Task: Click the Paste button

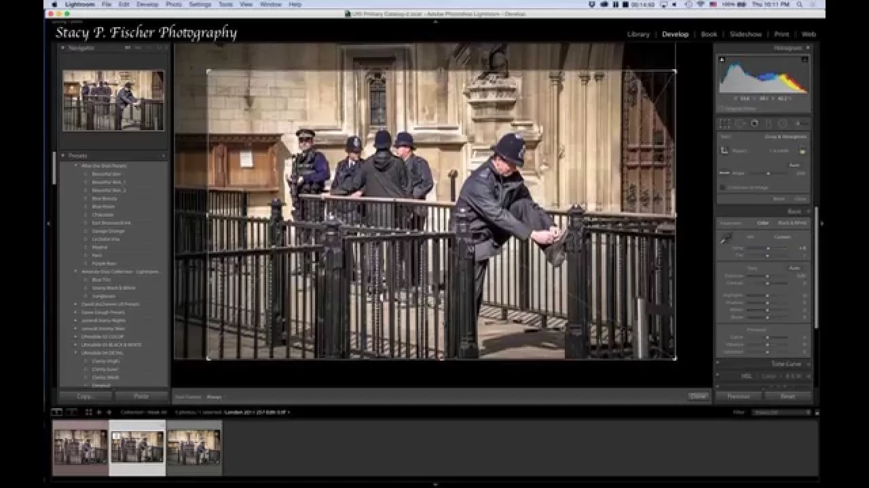Action: point(141,396)
